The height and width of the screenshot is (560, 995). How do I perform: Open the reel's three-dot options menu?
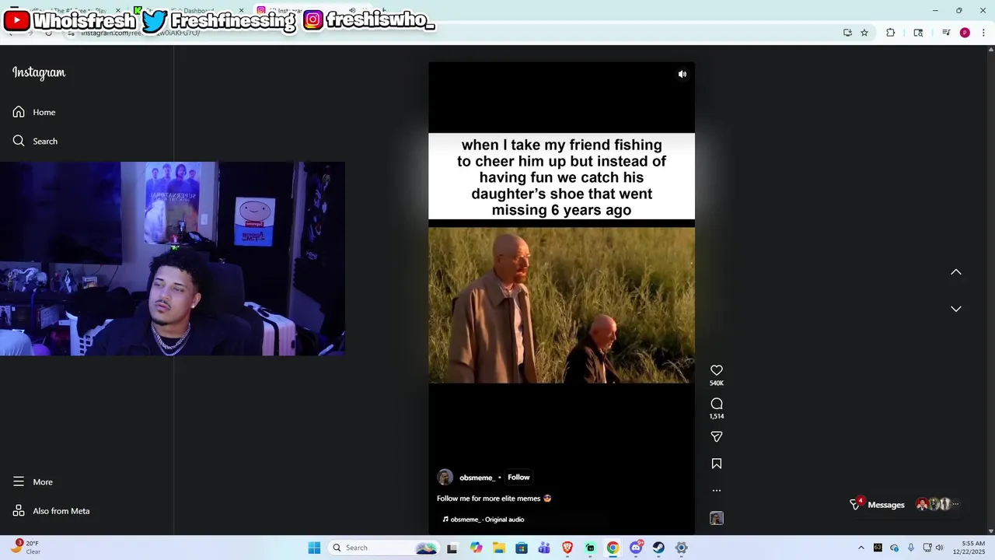(x=717, y=491)
